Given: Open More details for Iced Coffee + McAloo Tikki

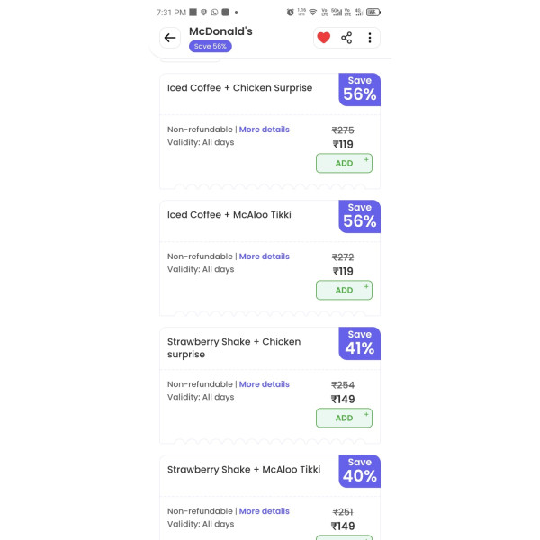Looking at the screenshot, I should pos(265,256).
